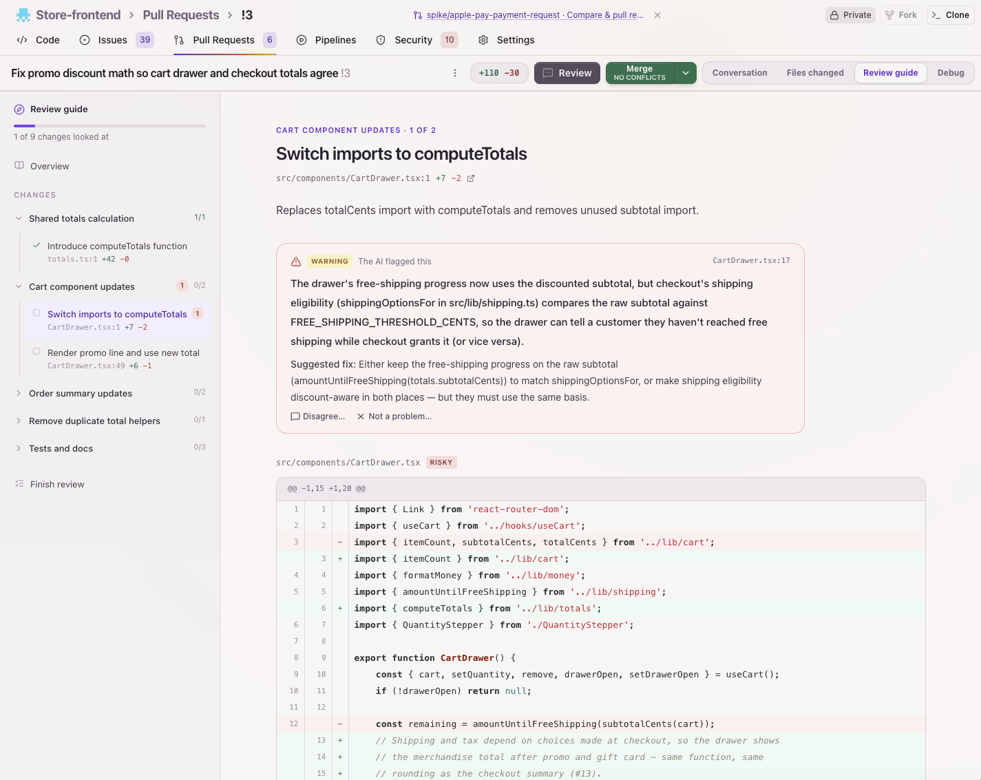Open the kebab menu beside the title
The width and height of the screenshot is (981, 780).
[x=455, y=73]
